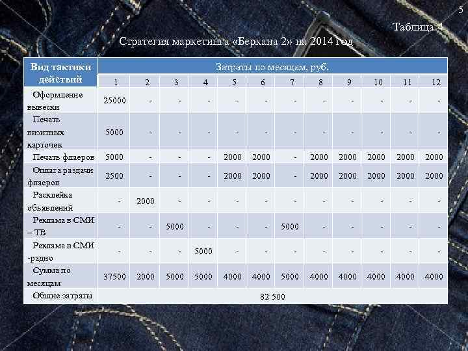The height and width of the screenshot is (351, 468).
Task: Select month column header 8
Action: 320,82
